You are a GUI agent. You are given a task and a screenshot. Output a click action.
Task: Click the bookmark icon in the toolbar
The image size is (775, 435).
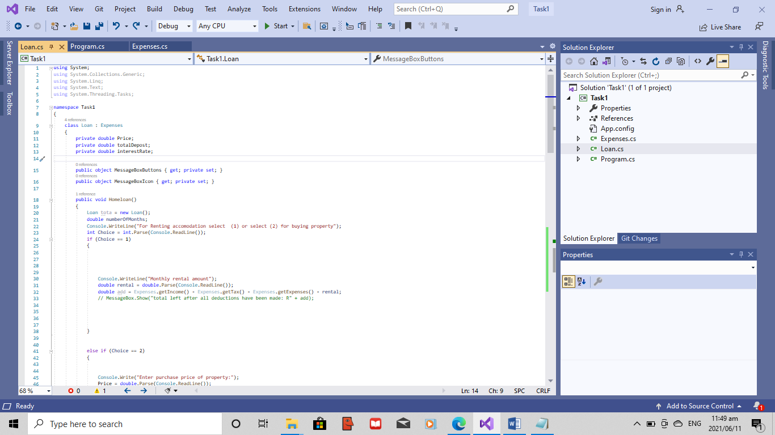tap(408, 26)
